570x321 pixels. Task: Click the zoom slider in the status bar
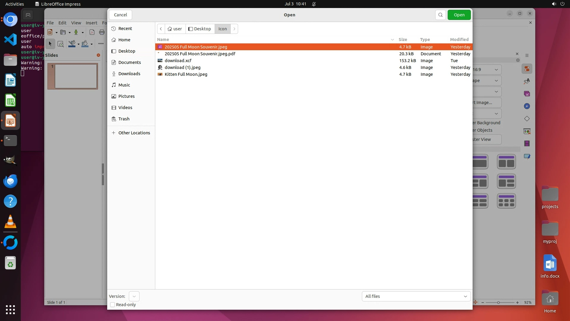tap(498, 303)
